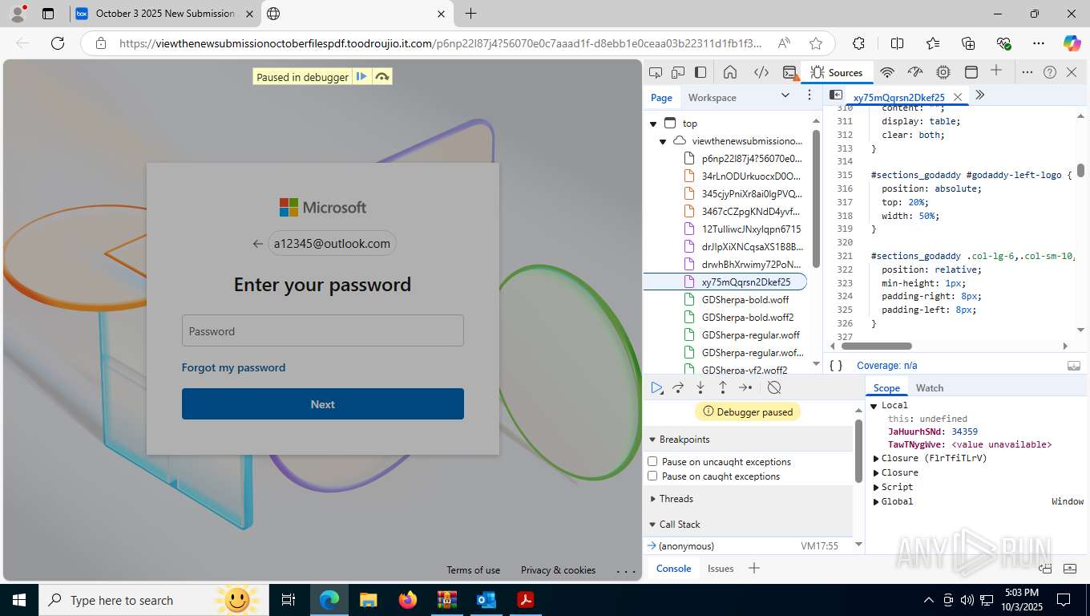Toggle device emulation icon in DevTools

coord(678,72)
